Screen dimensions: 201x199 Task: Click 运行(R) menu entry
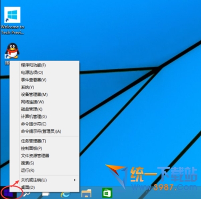pos(44,171)
